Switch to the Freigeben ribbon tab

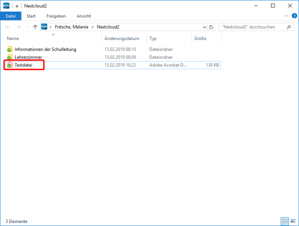56,16
